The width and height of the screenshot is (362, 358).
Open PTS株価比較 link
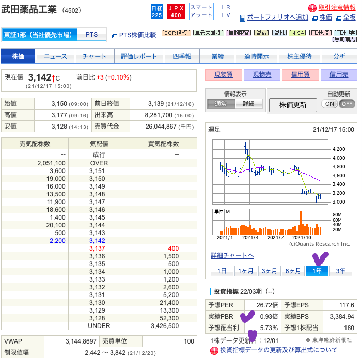pyautogui.click(x=137, y=35)
